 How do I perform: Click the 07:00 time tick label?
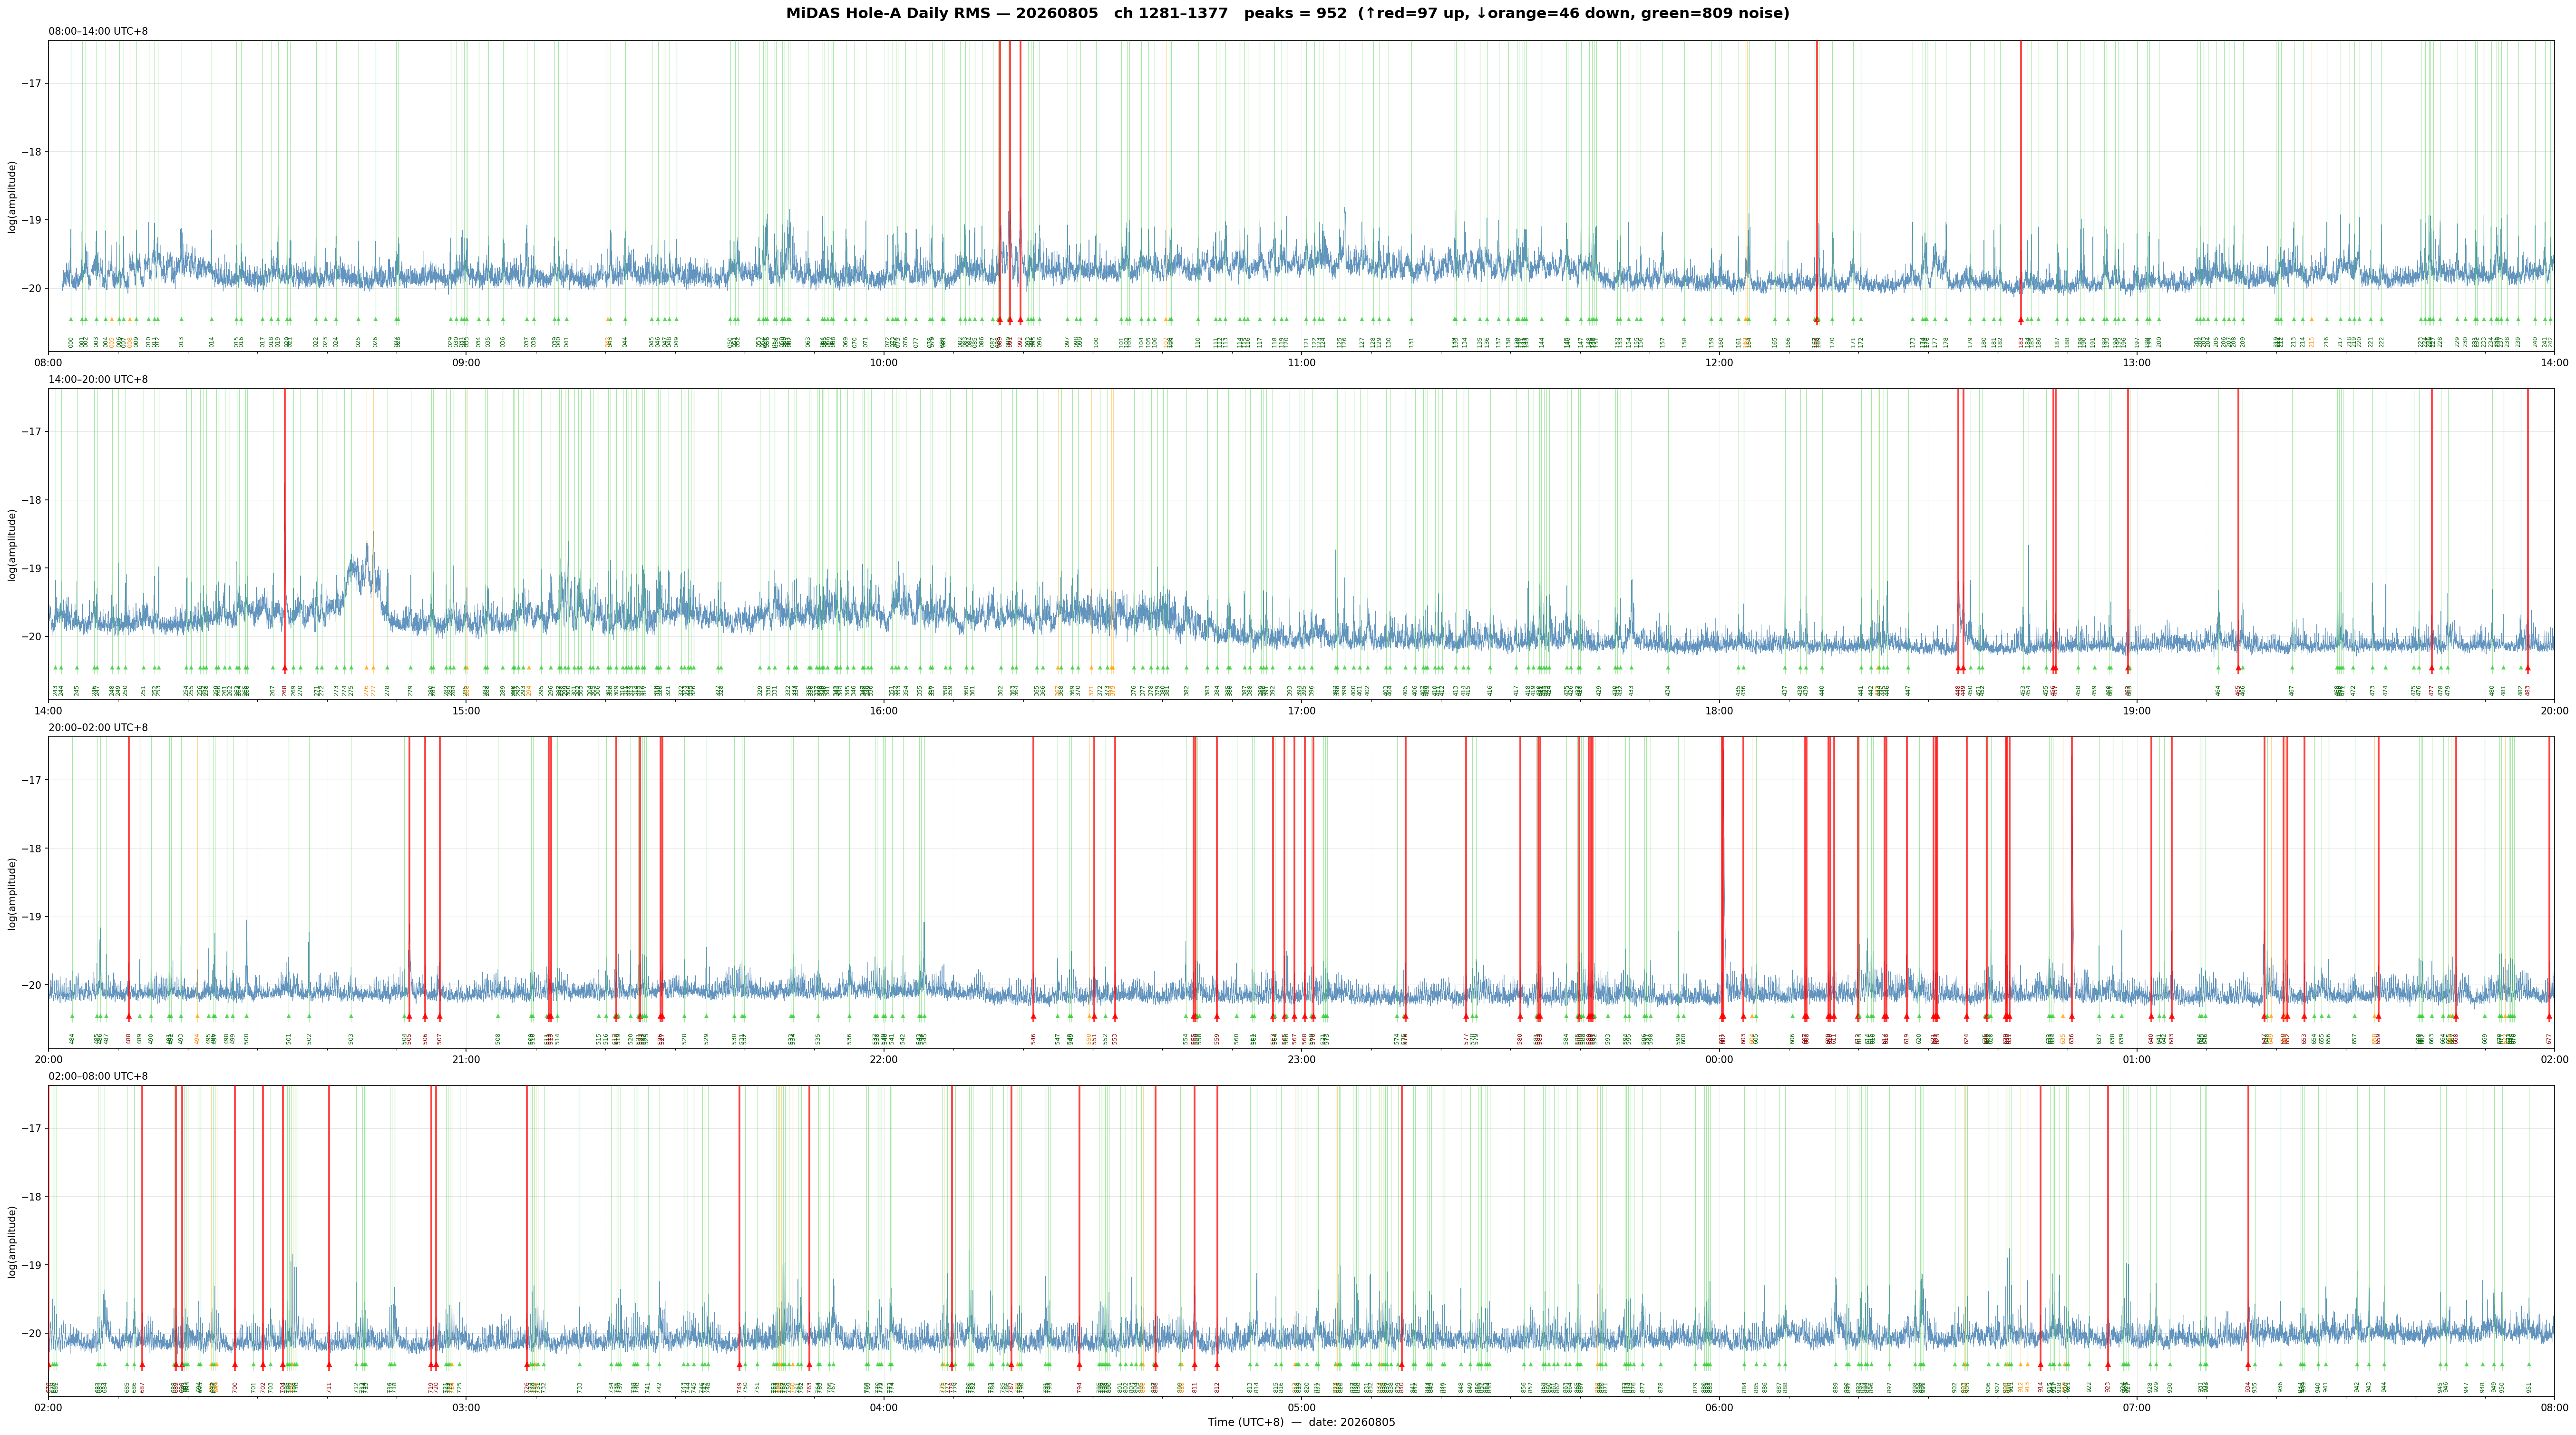(2137, 1407)
